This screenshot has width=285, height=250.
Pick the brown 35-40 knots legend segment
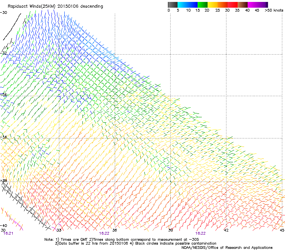click(243, 5)
